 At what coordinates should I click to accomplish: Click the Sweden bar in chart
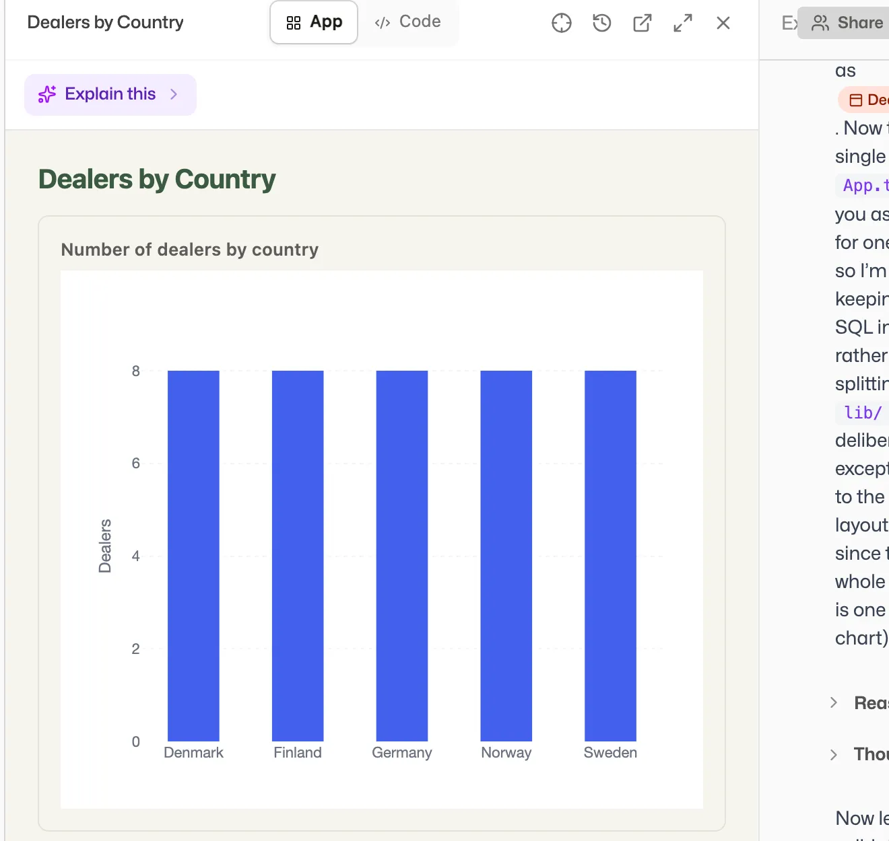[610, 556]
